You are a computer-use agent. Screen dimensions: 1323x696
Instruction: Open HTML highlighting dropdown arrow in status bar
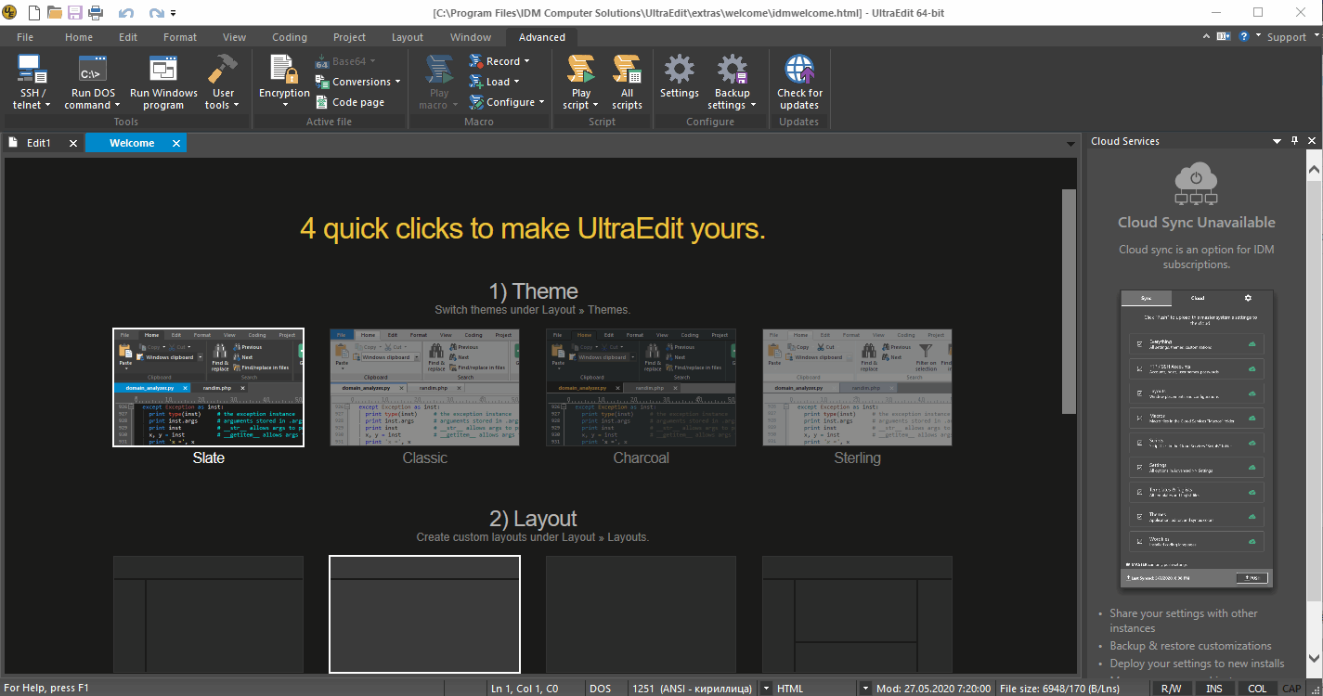click(x=865, y=689)
